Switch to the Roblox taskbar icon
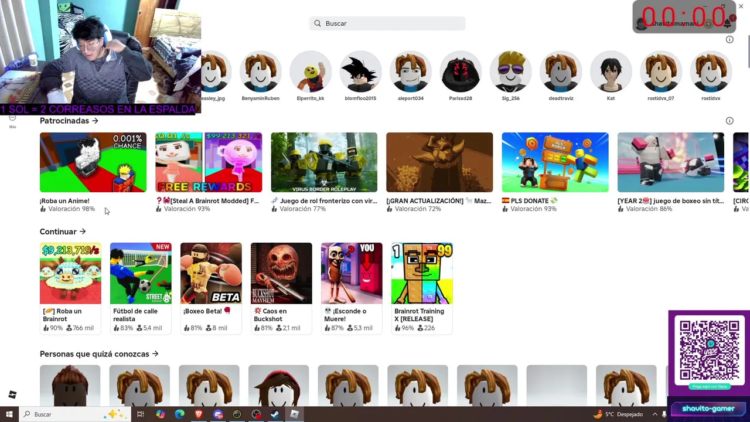Image resolution: width=750 pixels, height=422 pixels. coord(294,414)
